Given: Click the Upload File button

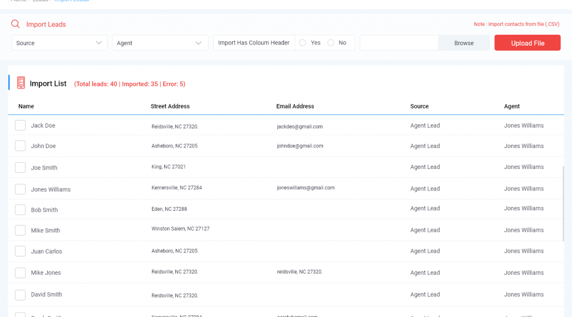Looking at the screenshot, I should point(527,42).
